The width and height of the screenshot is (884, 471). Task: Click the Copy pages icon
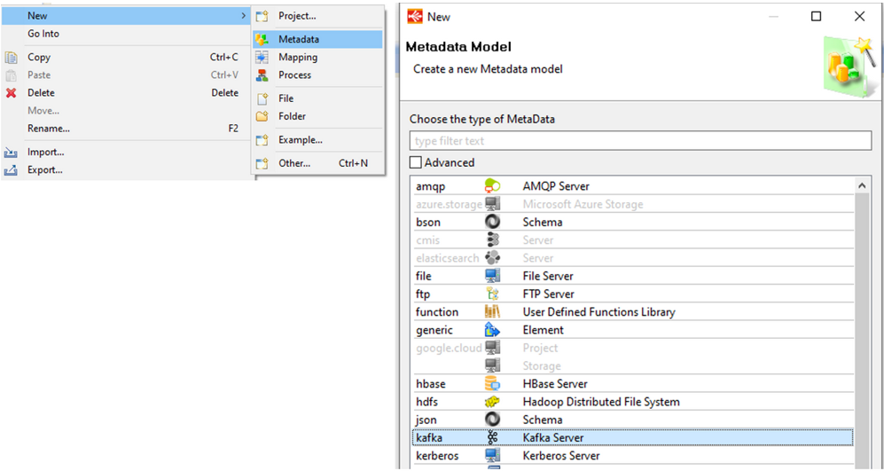coord(11,57)
